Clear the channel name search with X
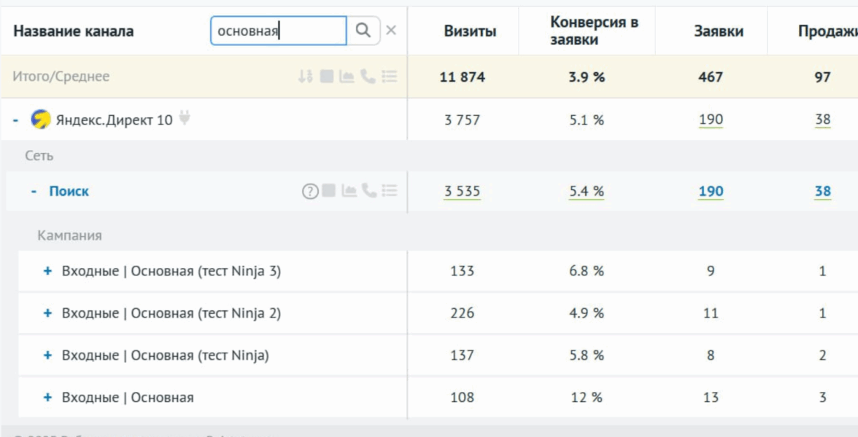The width and height of the screenshot is (858, 437). [391, 31]
